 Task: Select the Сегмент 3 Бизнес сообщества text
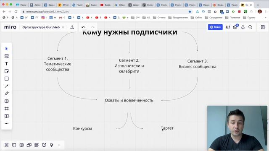coord(198,64)
